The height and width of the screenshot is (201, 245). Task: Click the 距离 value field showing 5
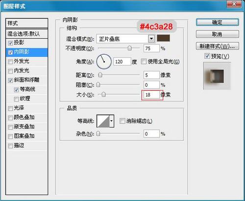click(x=151, y=75)
